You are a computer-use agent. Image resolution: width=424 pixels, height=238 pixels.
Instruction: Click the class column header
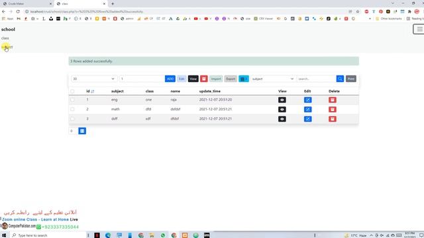[x=150, y=91]
